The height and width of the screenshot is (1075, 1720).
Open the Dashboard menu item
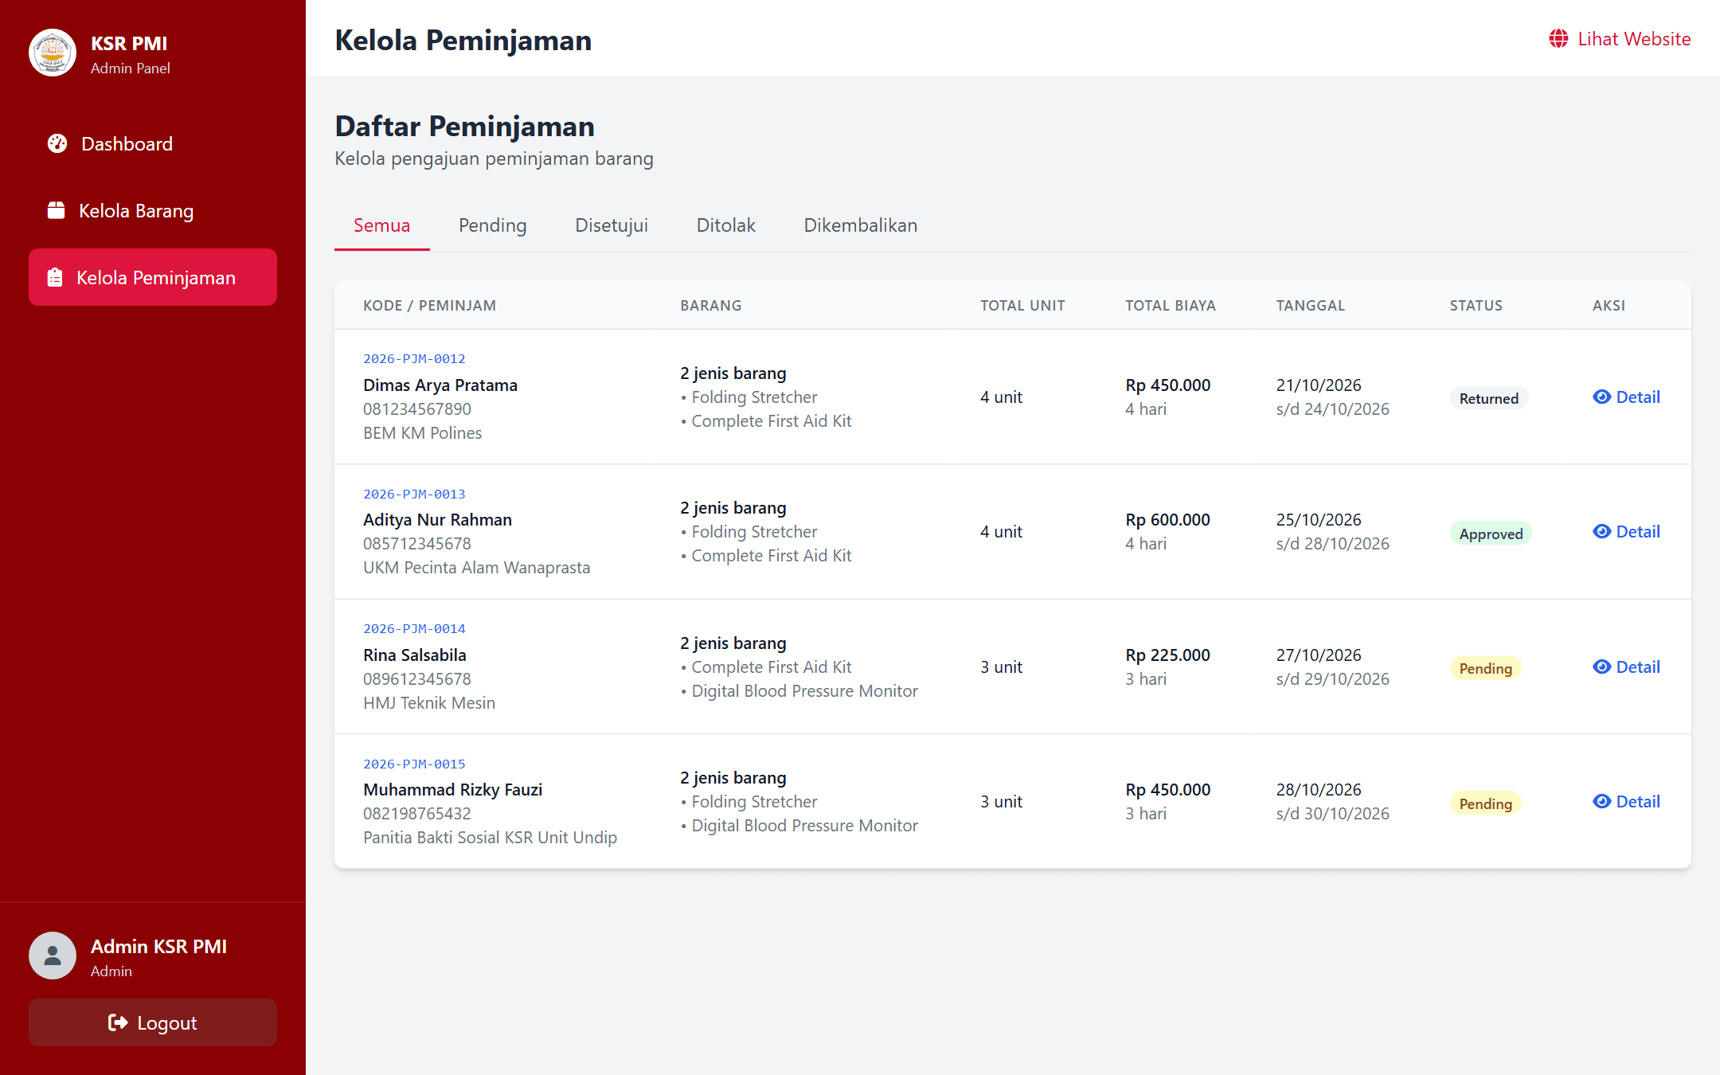[x=153, y=143]
